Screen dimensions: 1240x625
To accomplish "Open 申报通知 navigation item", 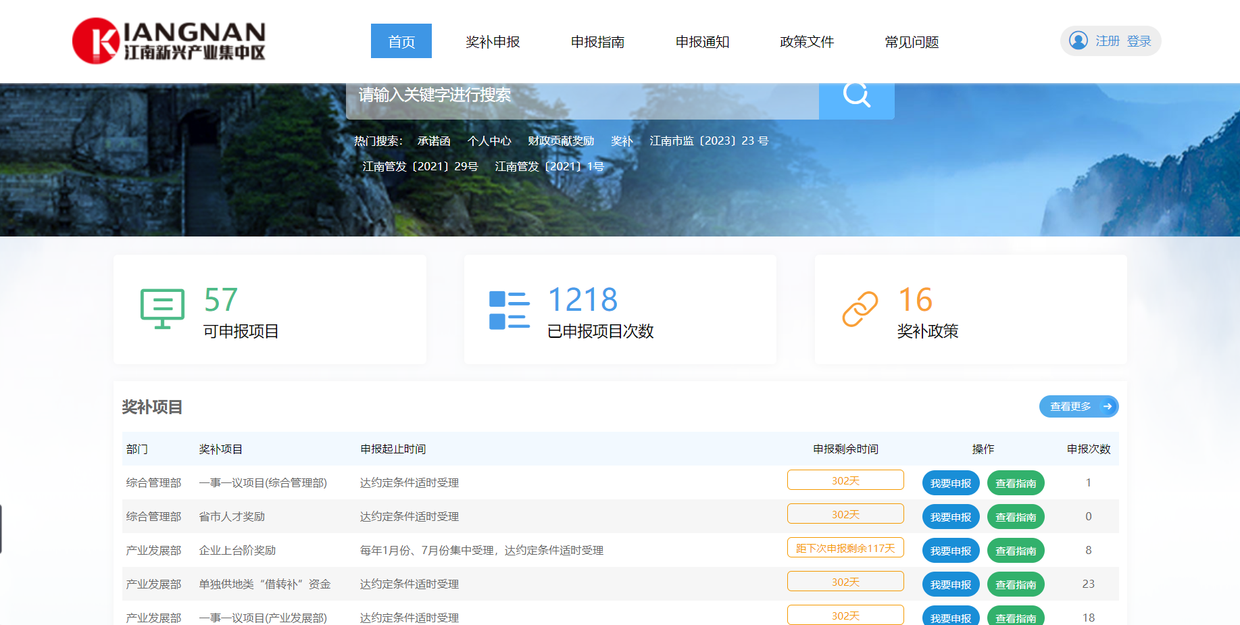I will (x=702, y=42).
